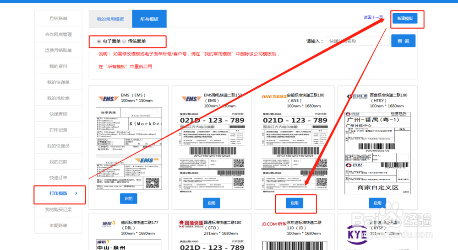
Task: Select the 电子面单 radio button
Action: [x=99, y=42]
